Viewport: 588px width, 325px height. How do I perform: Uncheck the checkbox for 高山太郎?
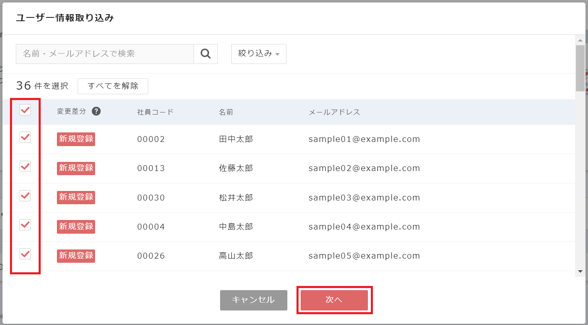(x=25, y=254)
